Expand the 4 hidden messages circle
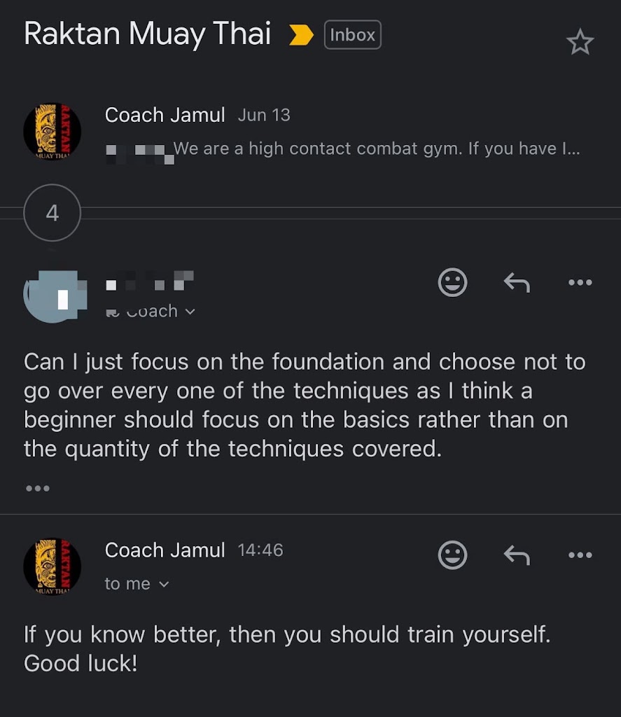The image size is (621, 717). (53, 213)
